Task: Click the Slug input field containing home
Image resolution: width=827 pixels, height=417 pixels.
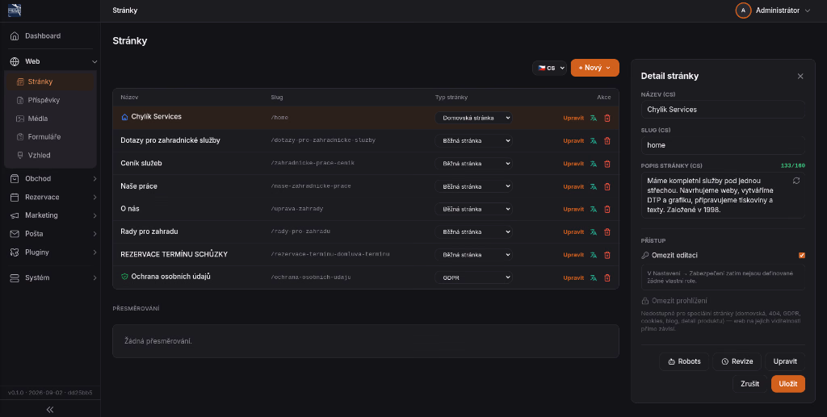Action: point(723,145)
